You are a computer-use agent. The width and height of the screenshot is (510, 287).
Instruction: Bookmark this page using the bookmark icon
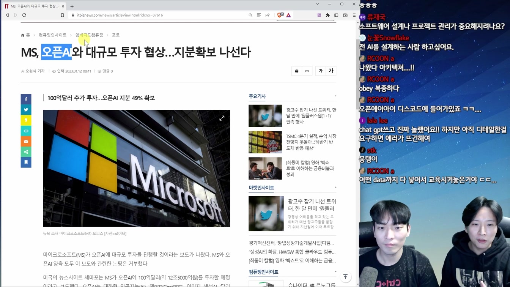pyautogui.click(x=62, y=15)
